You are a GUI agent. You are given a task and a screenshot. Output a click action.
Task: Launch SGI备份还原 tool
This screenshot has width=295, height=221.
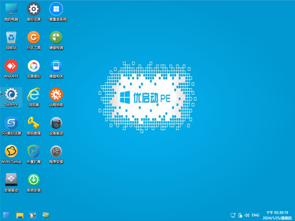(11, 126)
